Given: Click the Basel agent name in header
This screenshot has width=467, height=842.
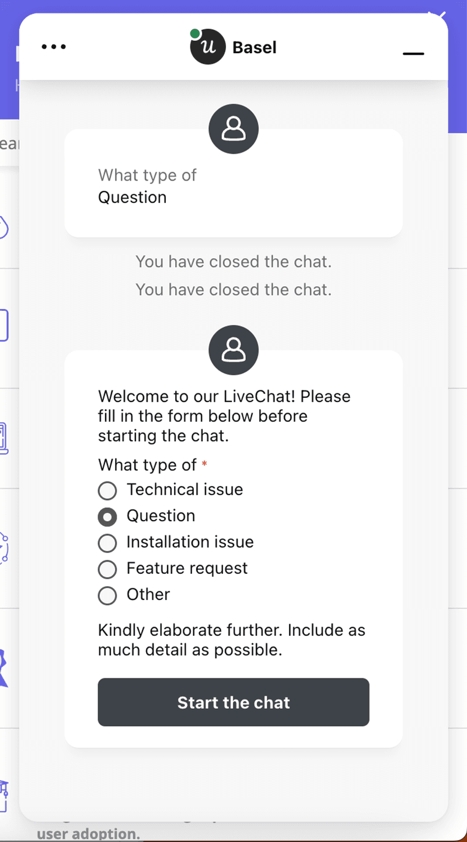Looking at the screenshot, I should pos(255,47).
